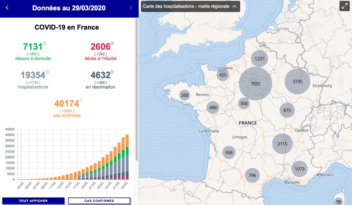Go to previous date with left arrow
This screenshot has width=352, height=205.
click(x=7, y=8)
